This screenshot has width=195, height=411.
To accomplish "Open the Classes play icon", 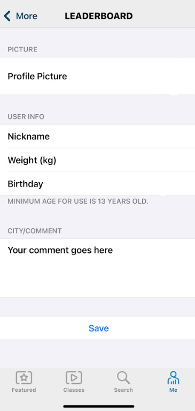I will 74,378.
